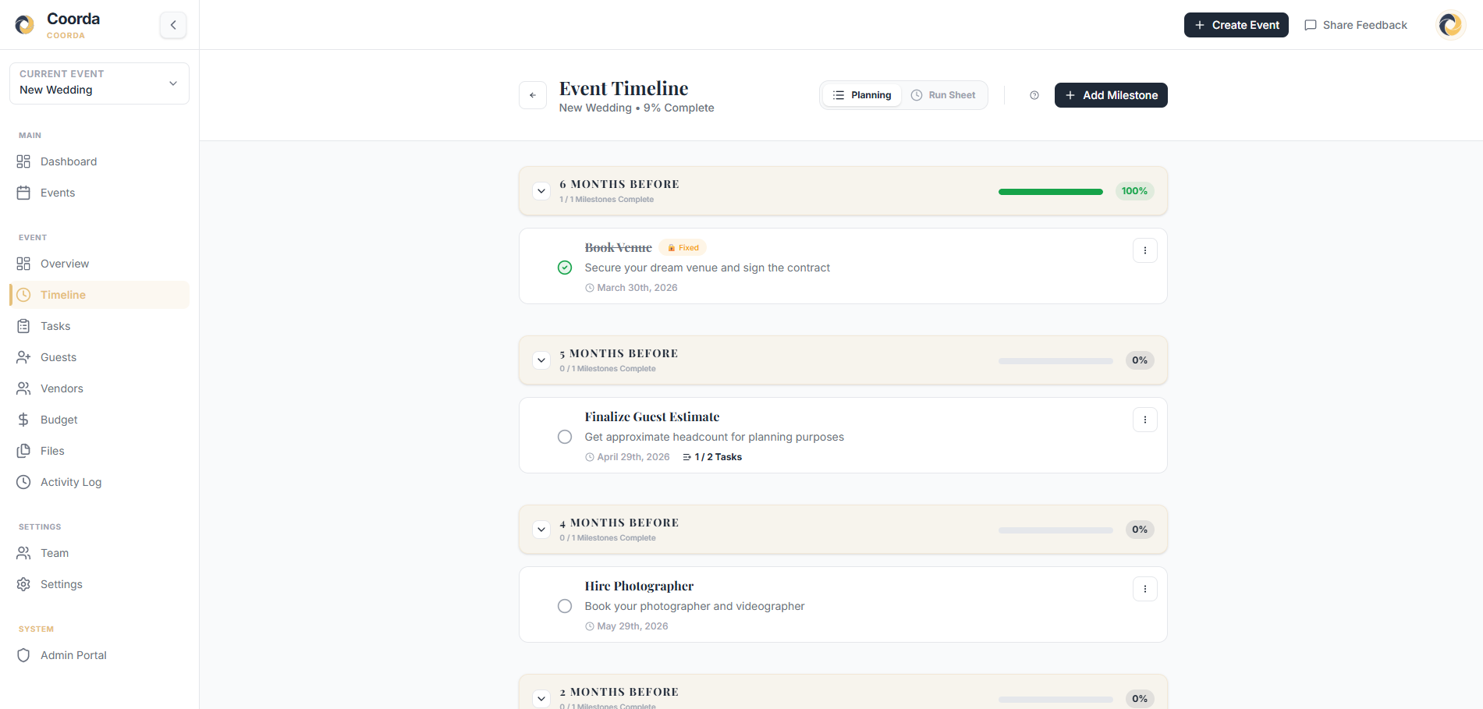Collapse the 6 Months Before section
This screenshot has width=1483, height=709.
point(541,191)
